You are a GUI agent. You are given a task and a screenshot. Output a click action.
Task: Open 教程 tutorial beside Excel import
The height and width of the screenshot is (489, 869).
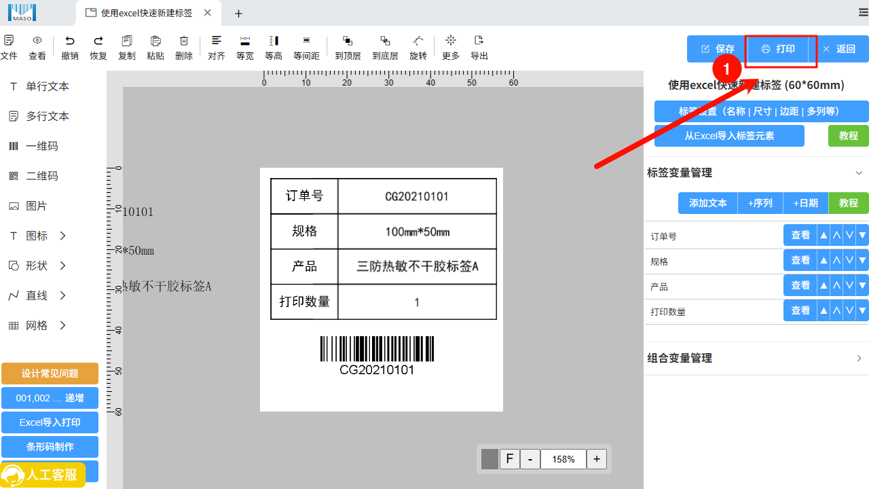(849, 136)
